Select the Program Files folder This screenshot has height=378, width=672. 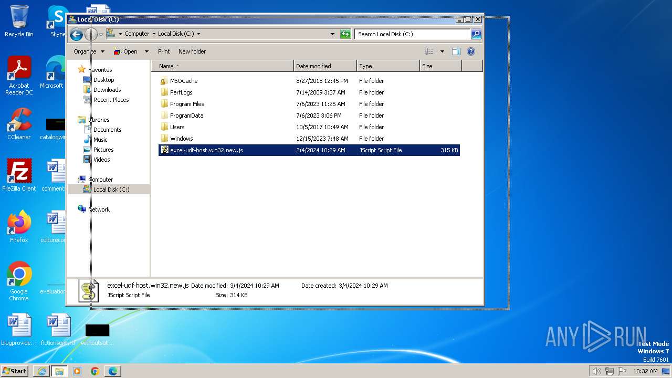click(187, 104)
